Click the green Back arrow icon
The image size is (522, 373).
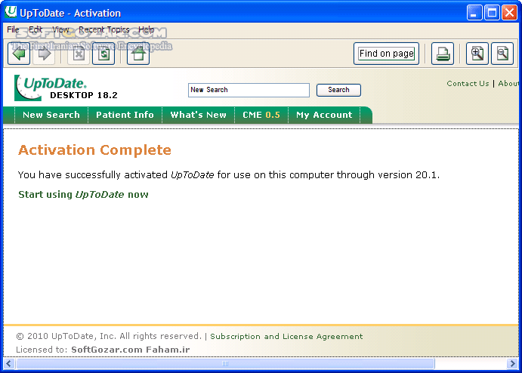tap(19, 54)
